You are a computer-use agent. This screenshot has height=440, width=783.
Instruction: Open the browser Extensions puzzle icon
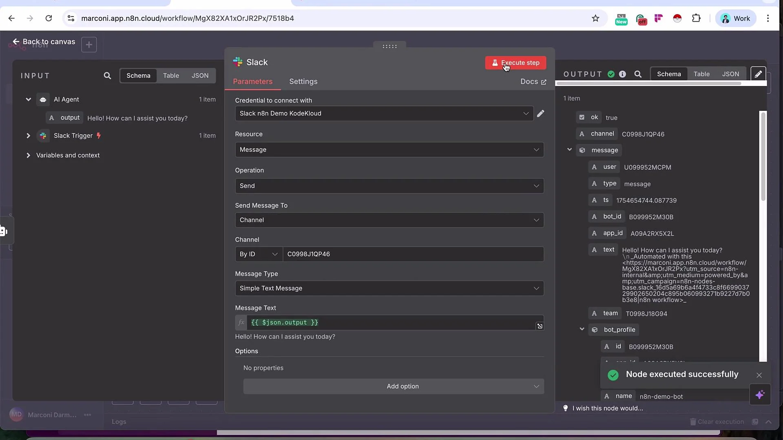click(x=696, y=18)
